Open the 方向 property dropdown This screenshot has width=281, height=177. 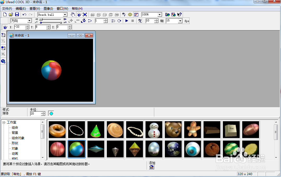click(30, 21)
